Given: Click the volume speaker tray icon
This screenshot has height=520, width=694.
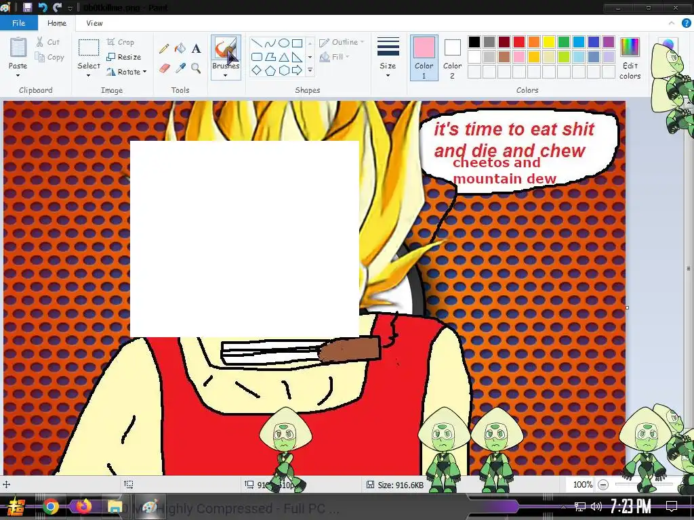Looking at the screenshot, I should (x=596, y=506).
